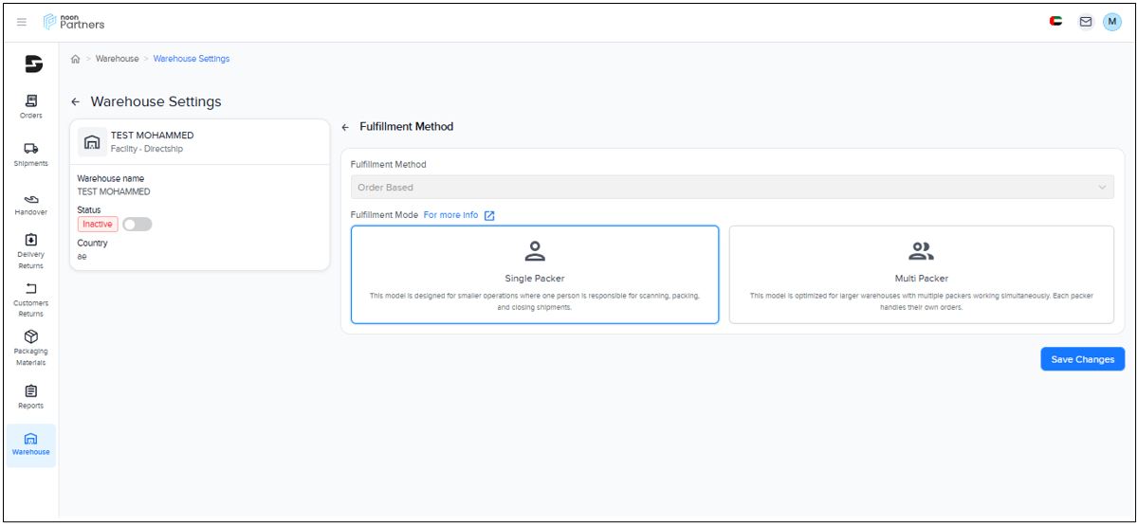Click back arrow beside Fulfillment Method
1137x525 pixels.
[x=345, y=127]
